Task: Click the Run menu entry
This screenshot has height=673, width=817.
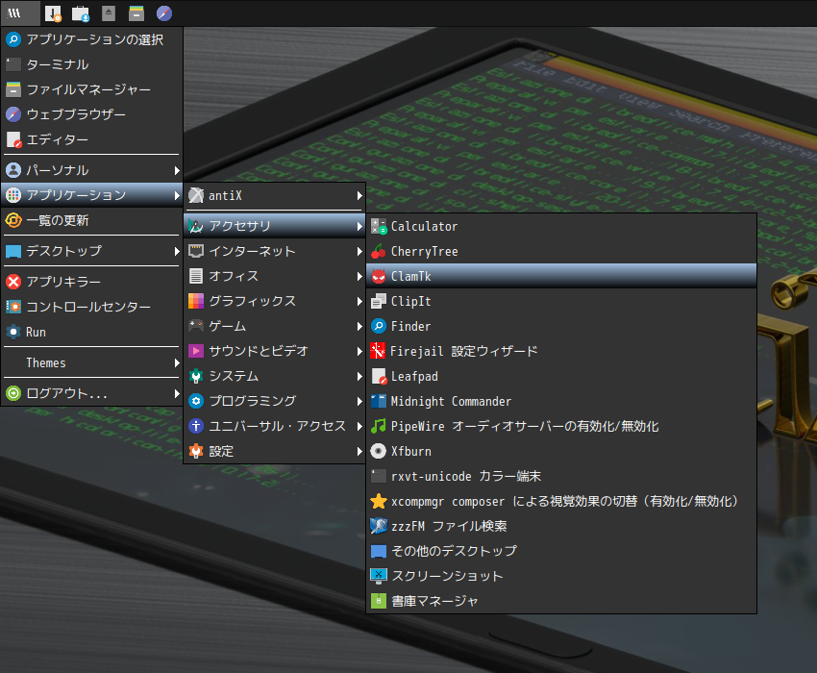Action: point(92,332)
